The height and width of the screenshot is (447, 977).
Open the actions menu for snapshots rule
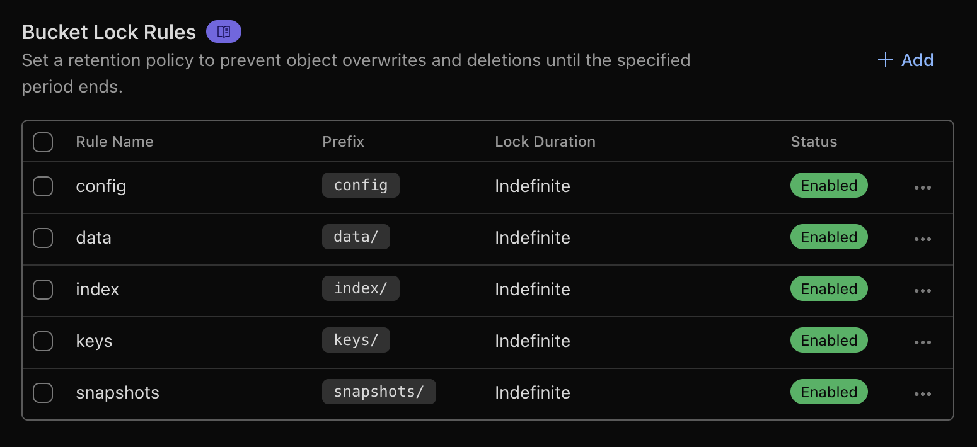pyautogui.click(x=923, y=393)
